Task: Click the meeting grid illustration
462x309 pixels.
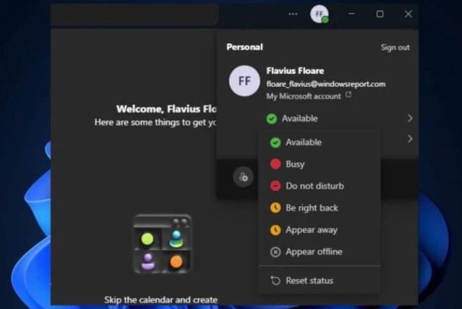Action: pyautogui.click(x=162, y=244)
